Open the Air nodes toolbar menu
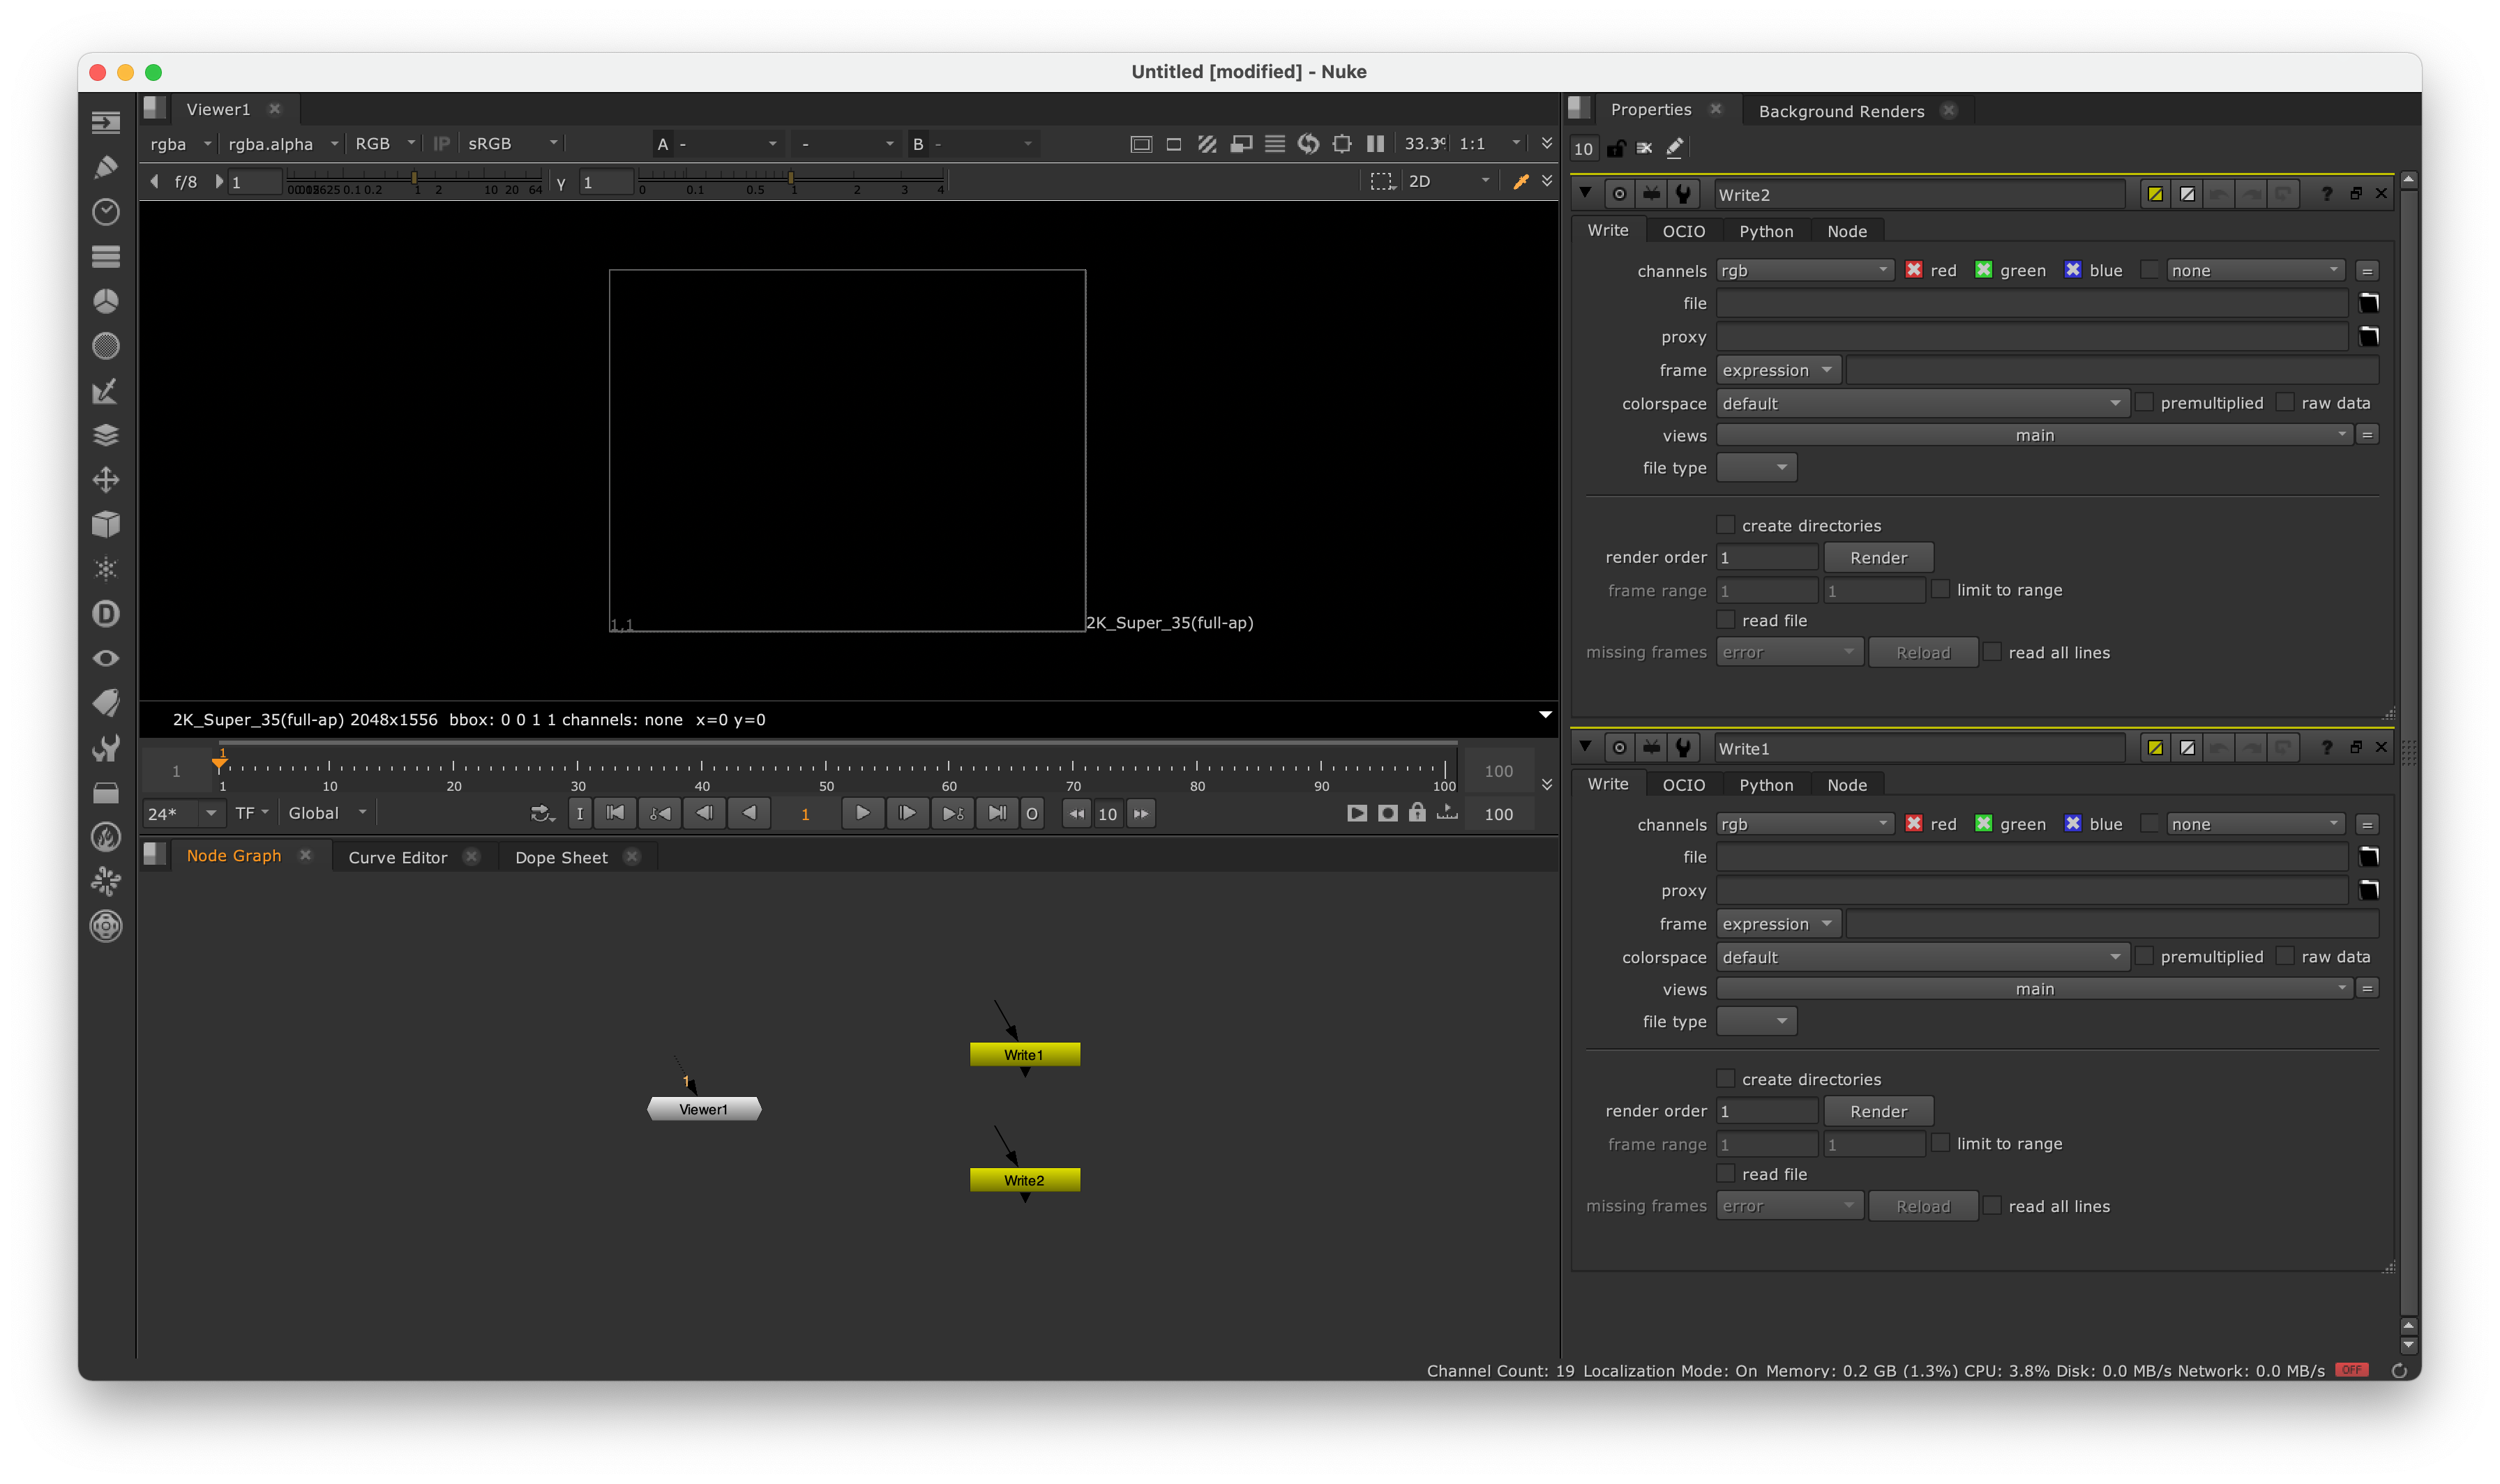The width and height of the screenshot is (2500, 1484). pyautogui.click(x=106, y=881)
